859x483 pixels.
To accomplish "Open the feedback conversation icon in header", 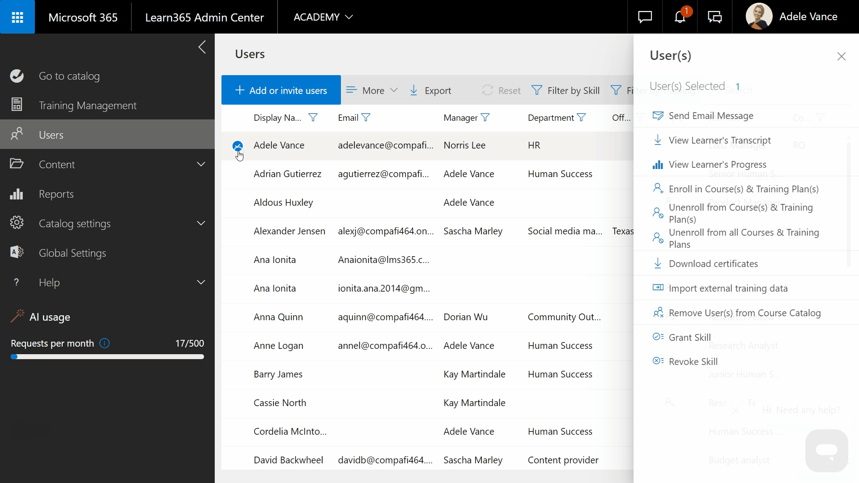I will pyautogui.click(x=714, y=17).
